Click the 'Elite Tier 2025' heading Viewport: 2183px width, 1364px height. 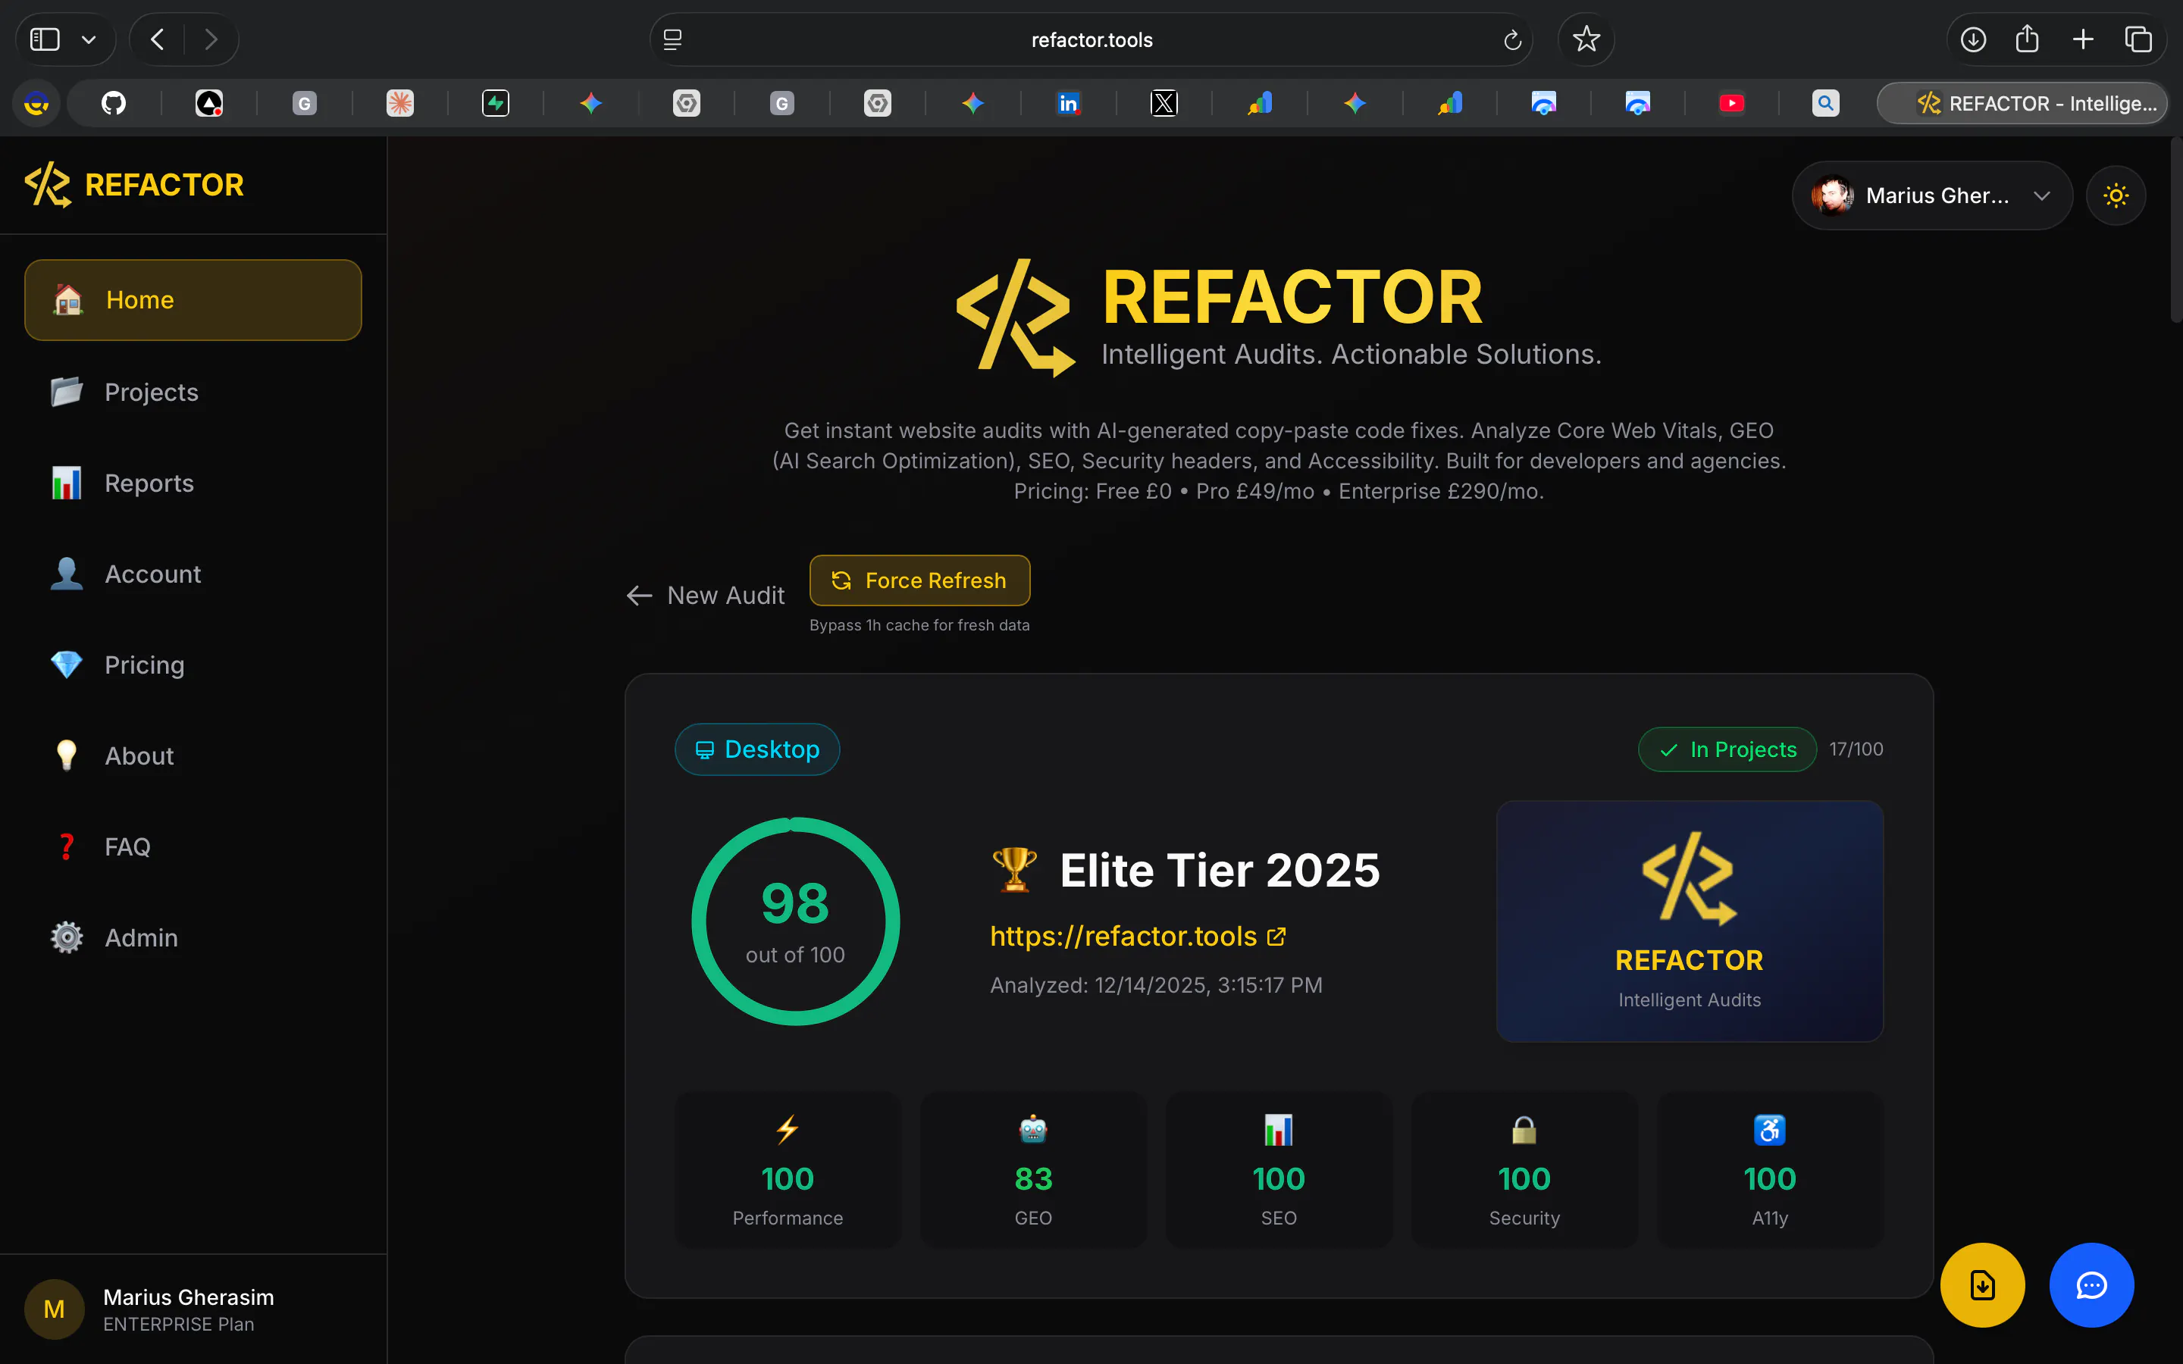pyautogui.click(x=1220, y=871)
